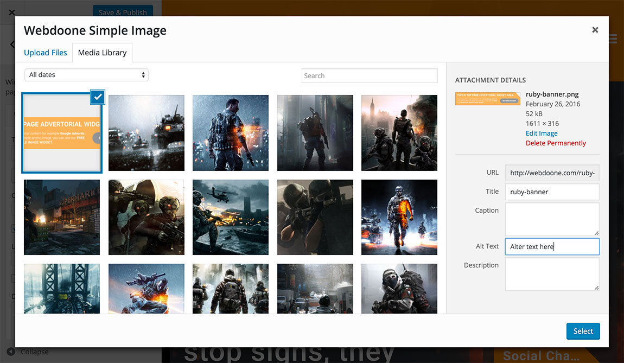
Task: Click the Search media field
Action: pyautogui.click(x=370, y=75)
